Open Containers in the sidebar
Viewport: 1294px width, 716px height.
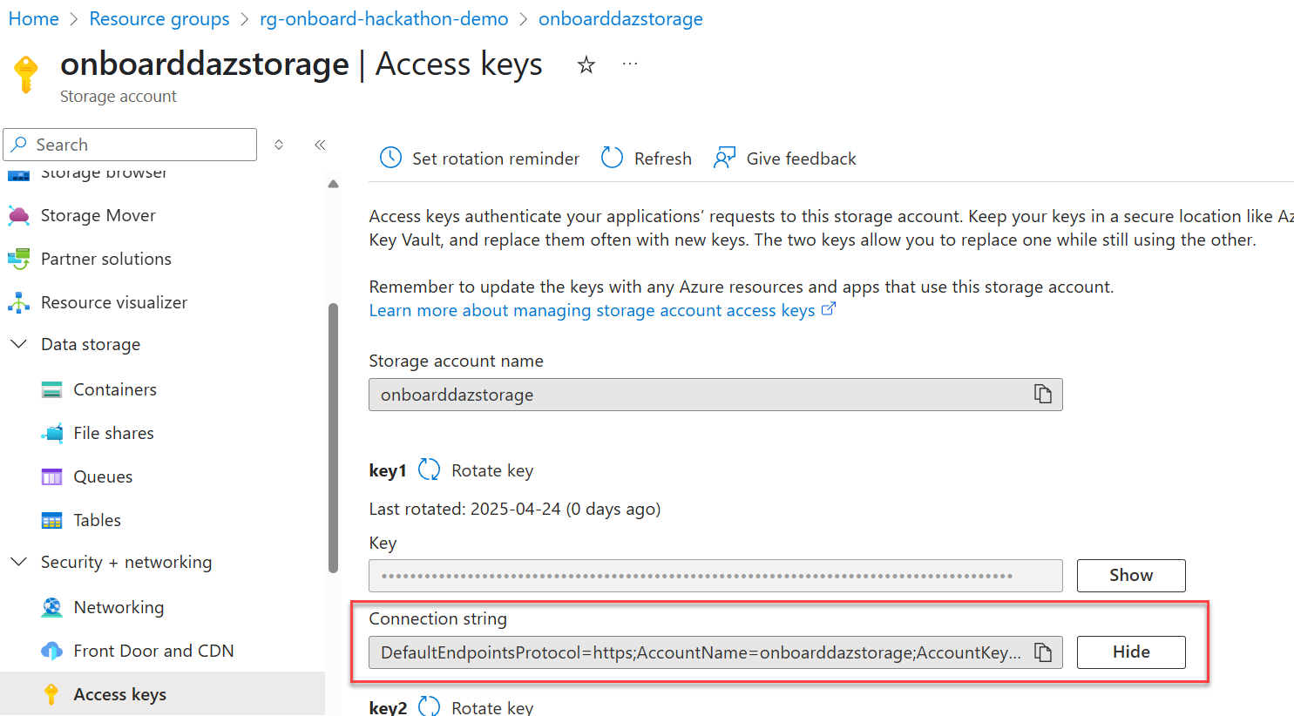tap(115, 389)
